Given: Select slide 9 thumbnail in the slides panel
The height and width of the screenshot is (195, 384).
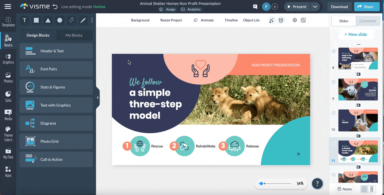Looking at the screenshot, I should (358, 89).
